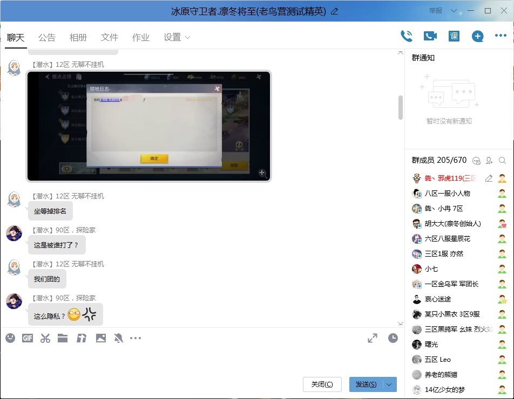Toggle the muted notification bell icon

tap(118, 338)
